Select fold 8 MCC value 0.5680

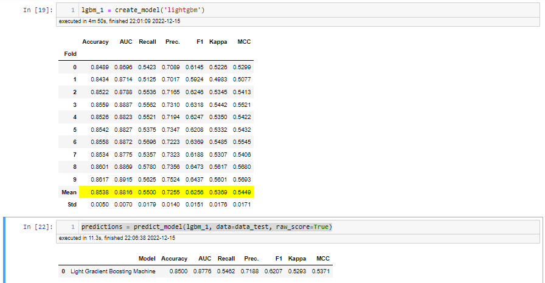point(242,167)
